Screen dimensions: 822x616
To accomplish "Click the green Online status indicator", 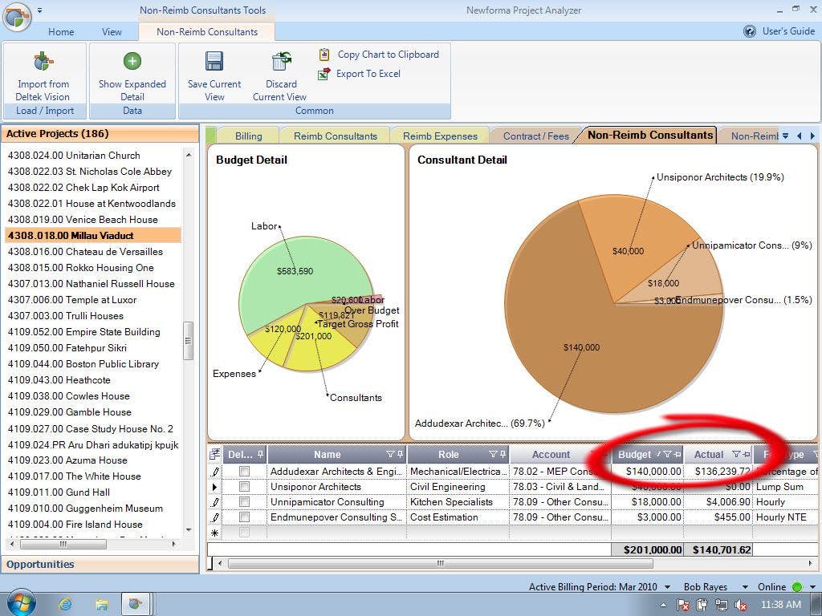I will pos(796,586).
